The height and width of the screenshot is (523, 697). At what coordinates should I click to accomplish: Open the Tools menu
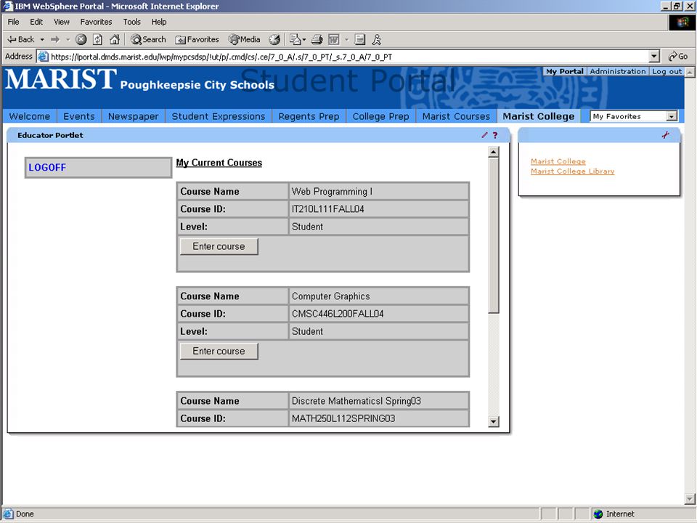131,22
